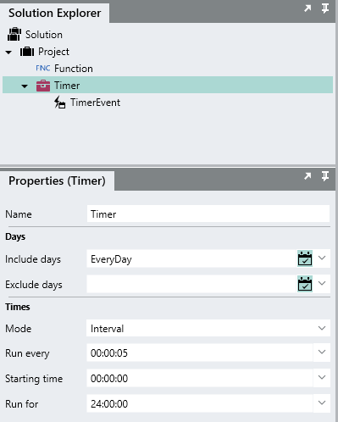Click the TimerEvent lightning icon
Image resolution: width=338 pixels, height=422 pixels.
[60, 103]
